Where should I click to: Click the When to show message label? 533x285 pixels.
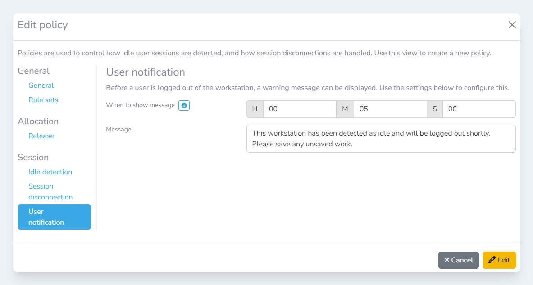pyautogui.click(x=140, y=105)
